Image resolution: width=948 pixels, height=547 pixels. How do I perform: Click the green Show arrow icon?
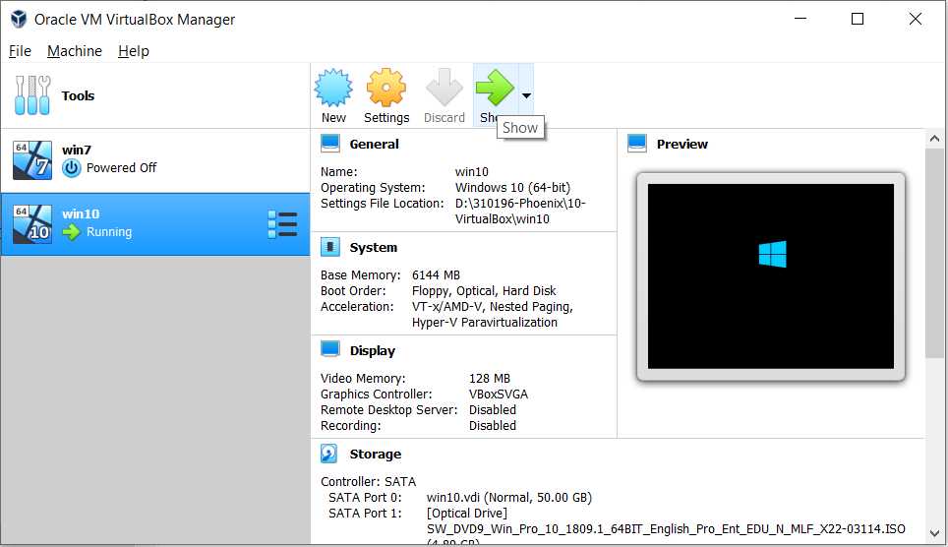(495, 88)
